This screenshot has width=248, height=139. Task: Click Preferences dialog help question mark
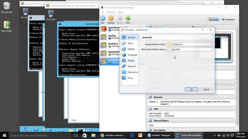coord(202,30)
